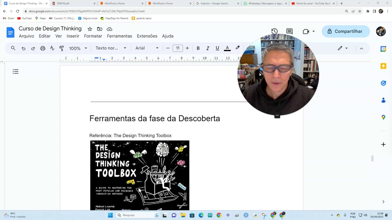Decrease font size with minus button
Screen dimensions: 392x220
click(x=168, y=48)
